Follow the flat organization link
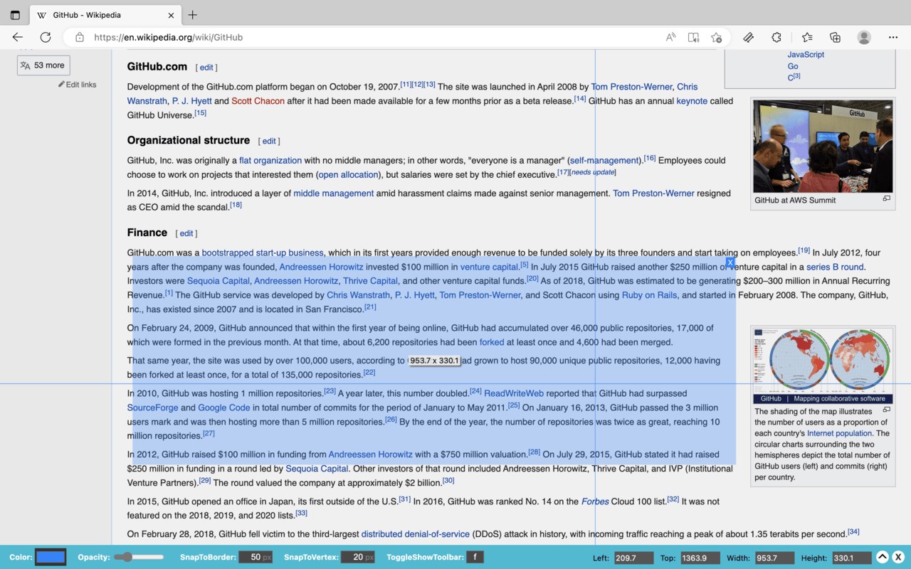 (270, 161)
